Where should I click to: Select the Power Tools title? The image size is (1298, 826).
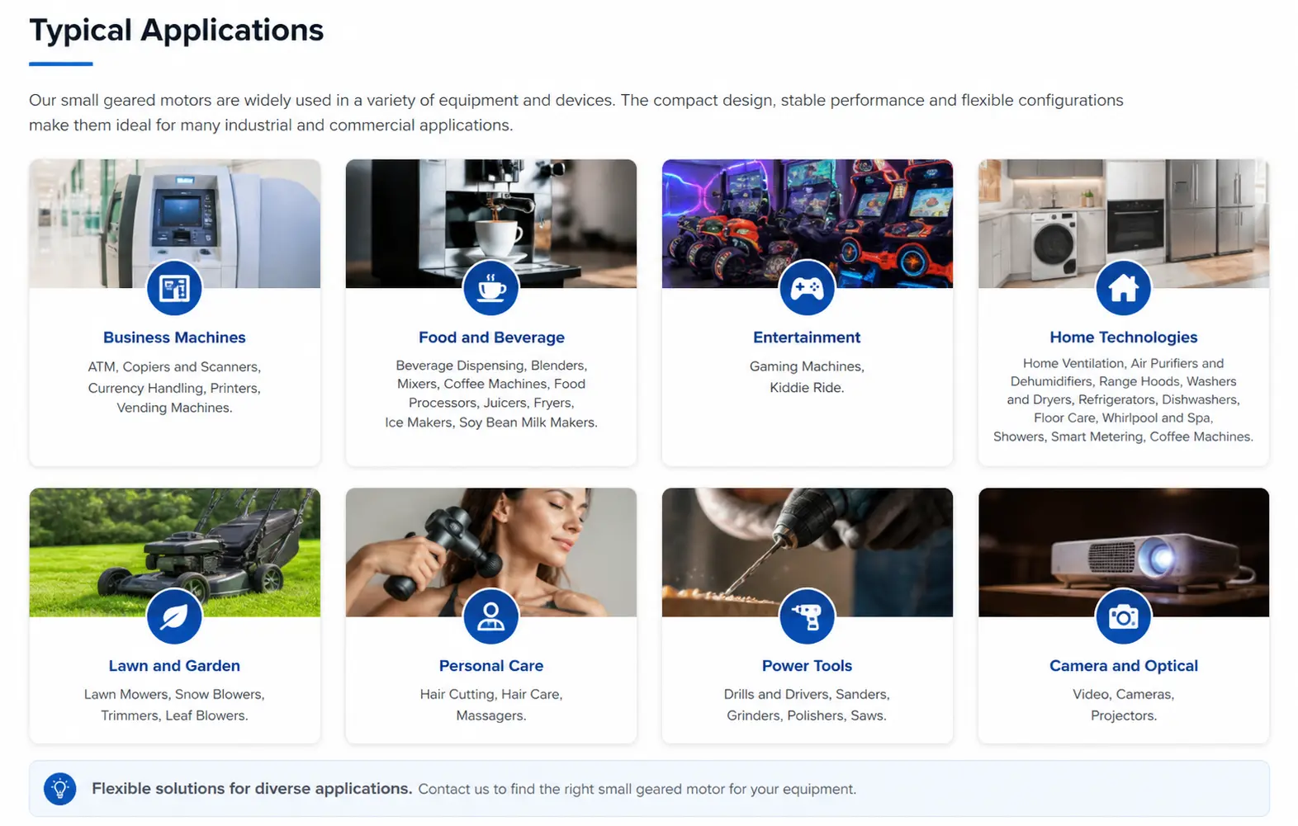click(x=807, y=666)
